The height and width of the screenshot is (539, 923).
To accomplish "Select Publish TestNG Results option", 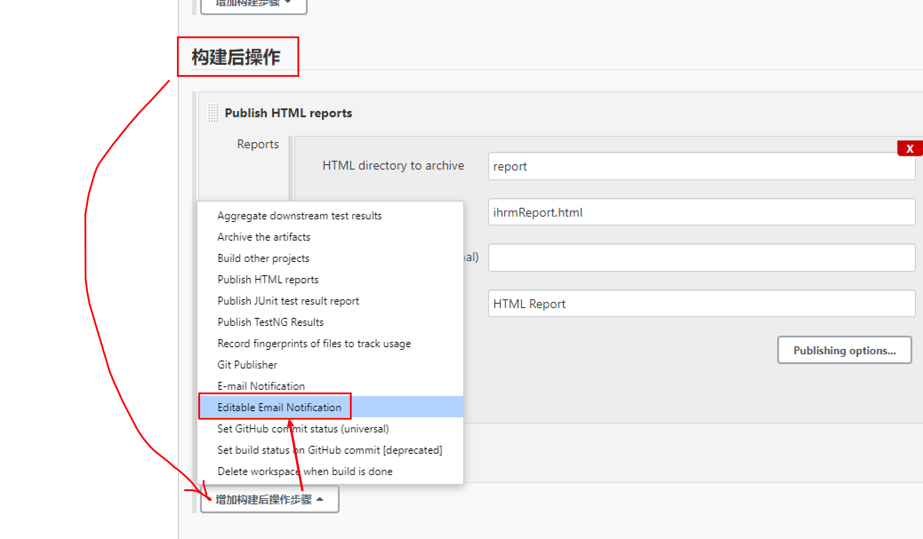I will point(270,322).
